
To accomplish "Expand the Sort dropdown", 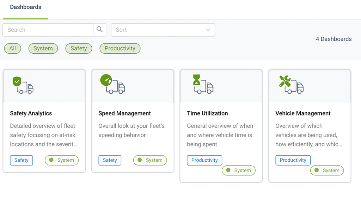I will [x=163, y=30].
